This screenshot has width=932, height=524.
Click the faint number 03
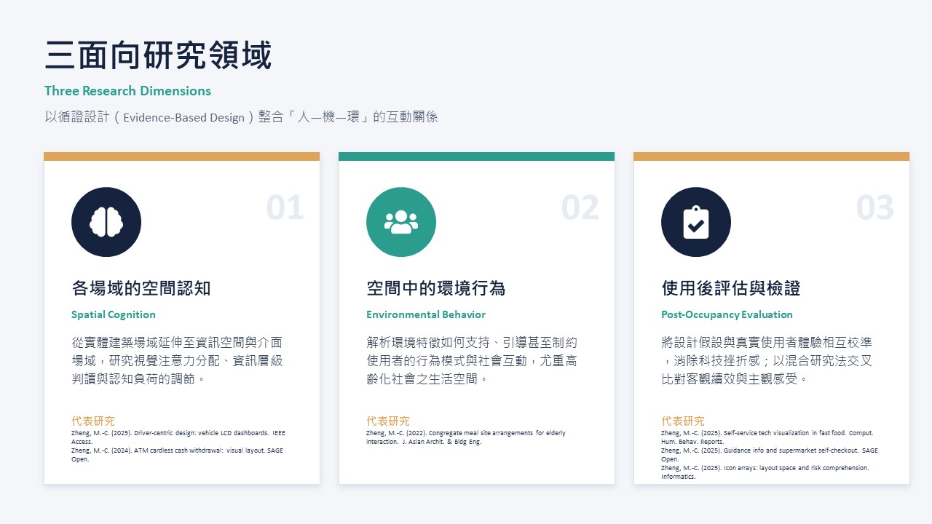[875, 208]
